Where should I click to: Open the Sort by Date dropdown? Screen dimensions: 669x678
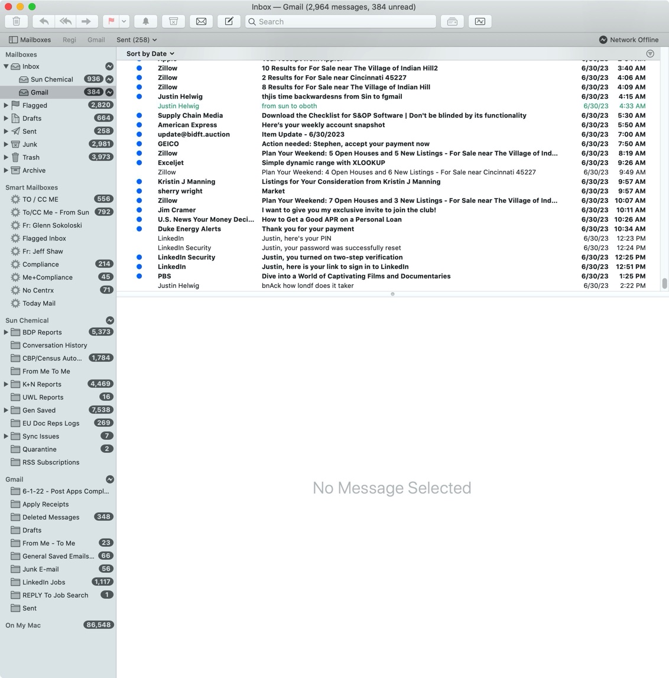(x=150, y=53)
